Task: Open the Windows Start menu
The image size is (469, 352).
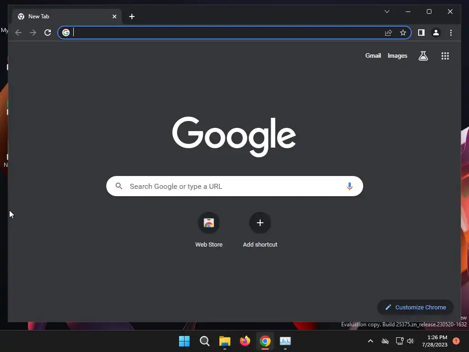Action: tap(184, 341)
